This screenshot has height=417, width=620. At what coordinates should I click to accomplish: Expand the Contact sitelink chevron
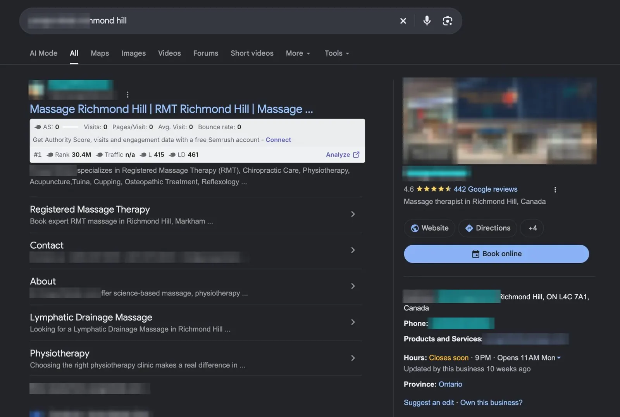click(x=353, y=250)
